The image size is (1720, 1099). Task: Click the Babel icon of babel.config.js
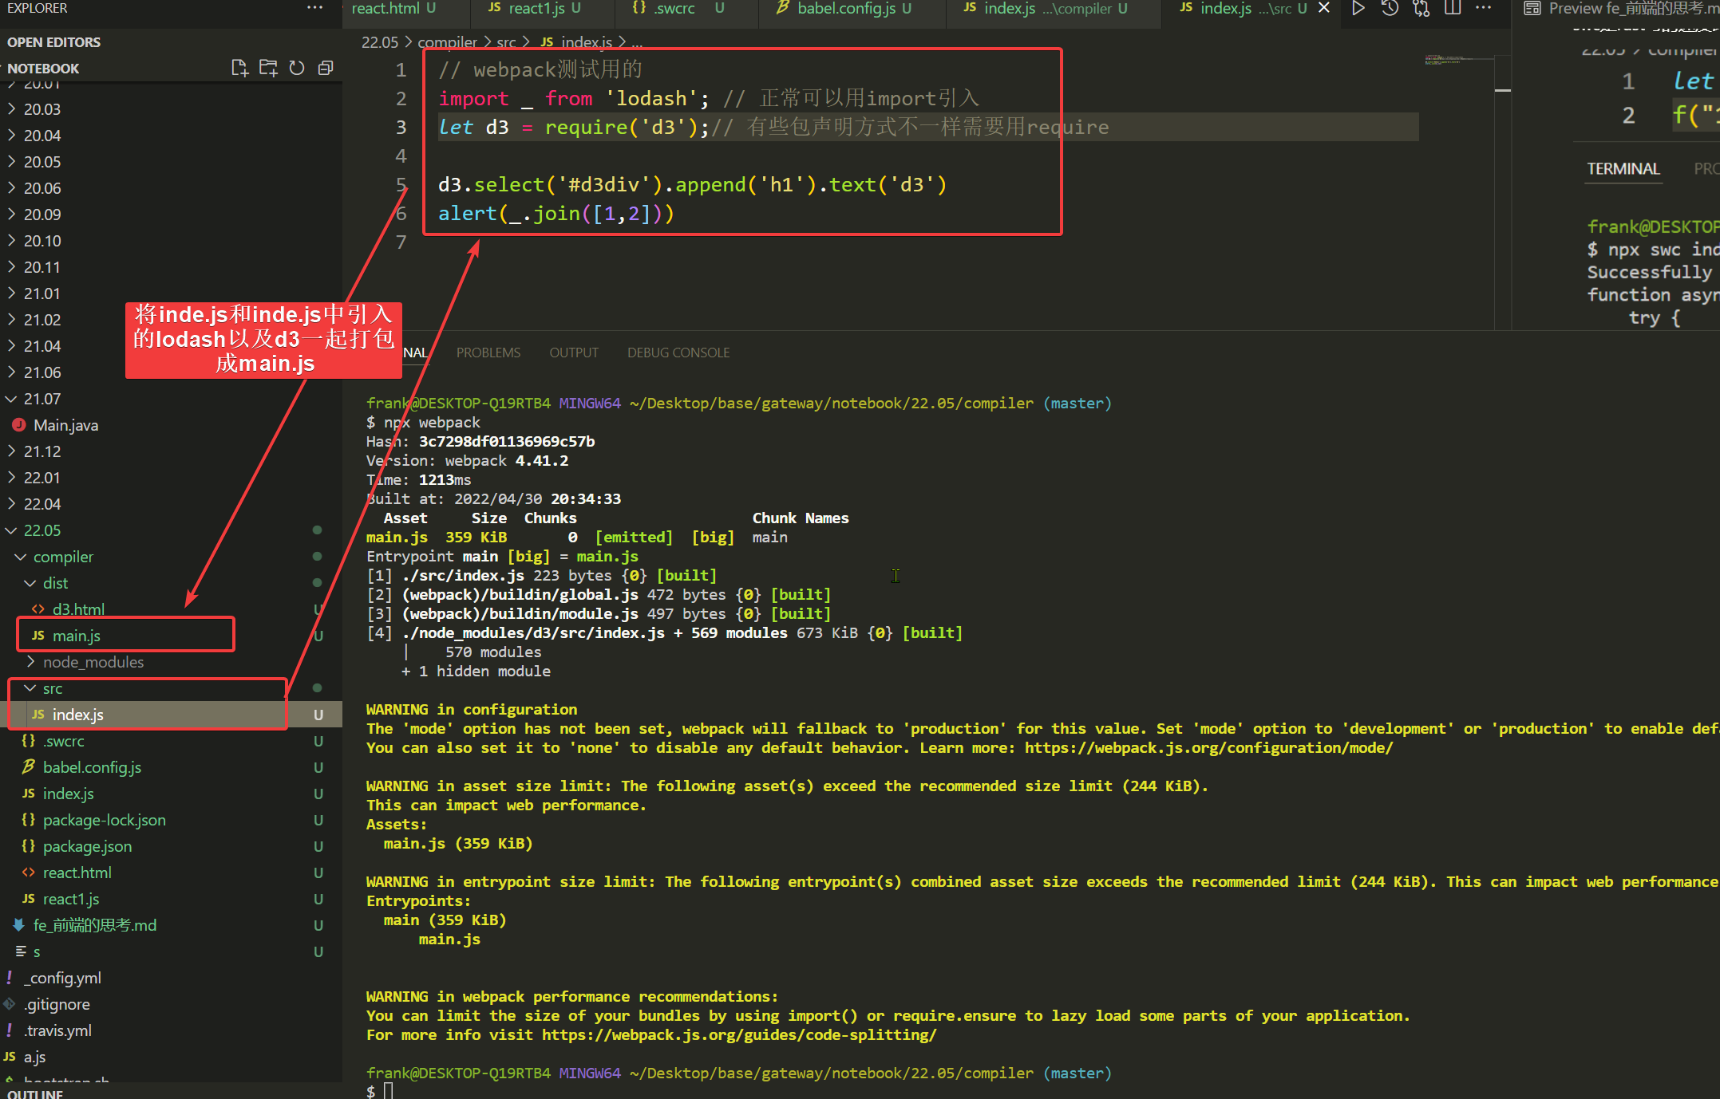(x=29, y=767)
